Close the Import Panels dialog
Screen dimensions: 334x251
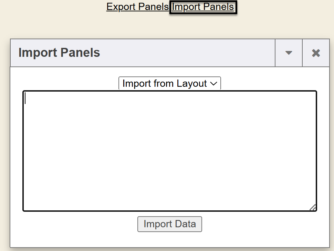[316, 53]
